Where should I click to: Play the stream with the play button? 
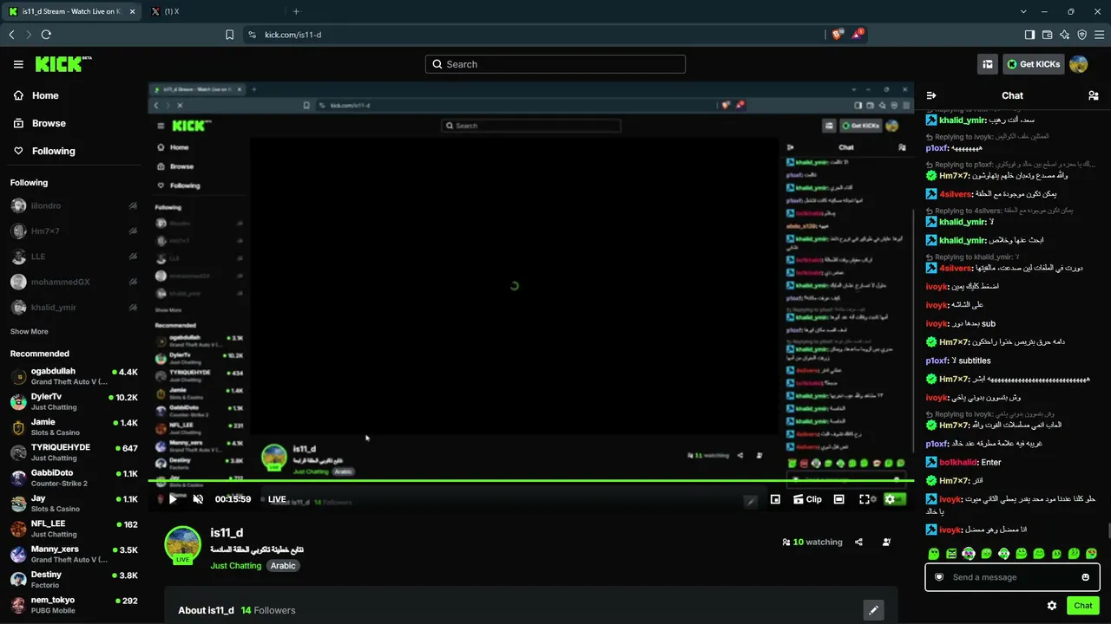[173, 499]
